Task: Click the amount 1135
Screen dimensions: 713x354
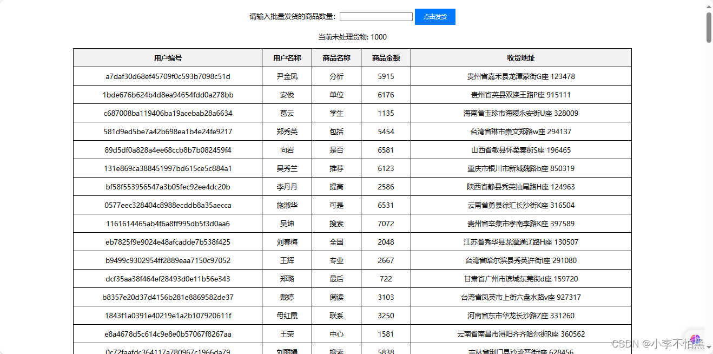Action: point(386,113)
